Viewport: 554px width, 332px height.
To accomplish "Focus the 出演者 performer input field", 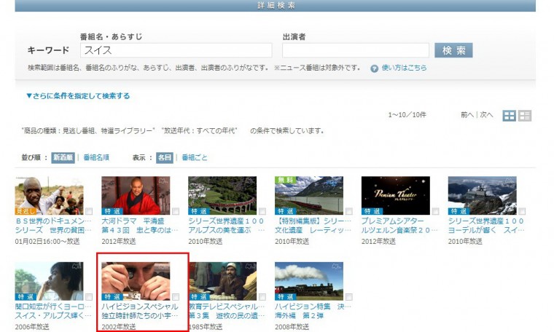I will 355,50.
